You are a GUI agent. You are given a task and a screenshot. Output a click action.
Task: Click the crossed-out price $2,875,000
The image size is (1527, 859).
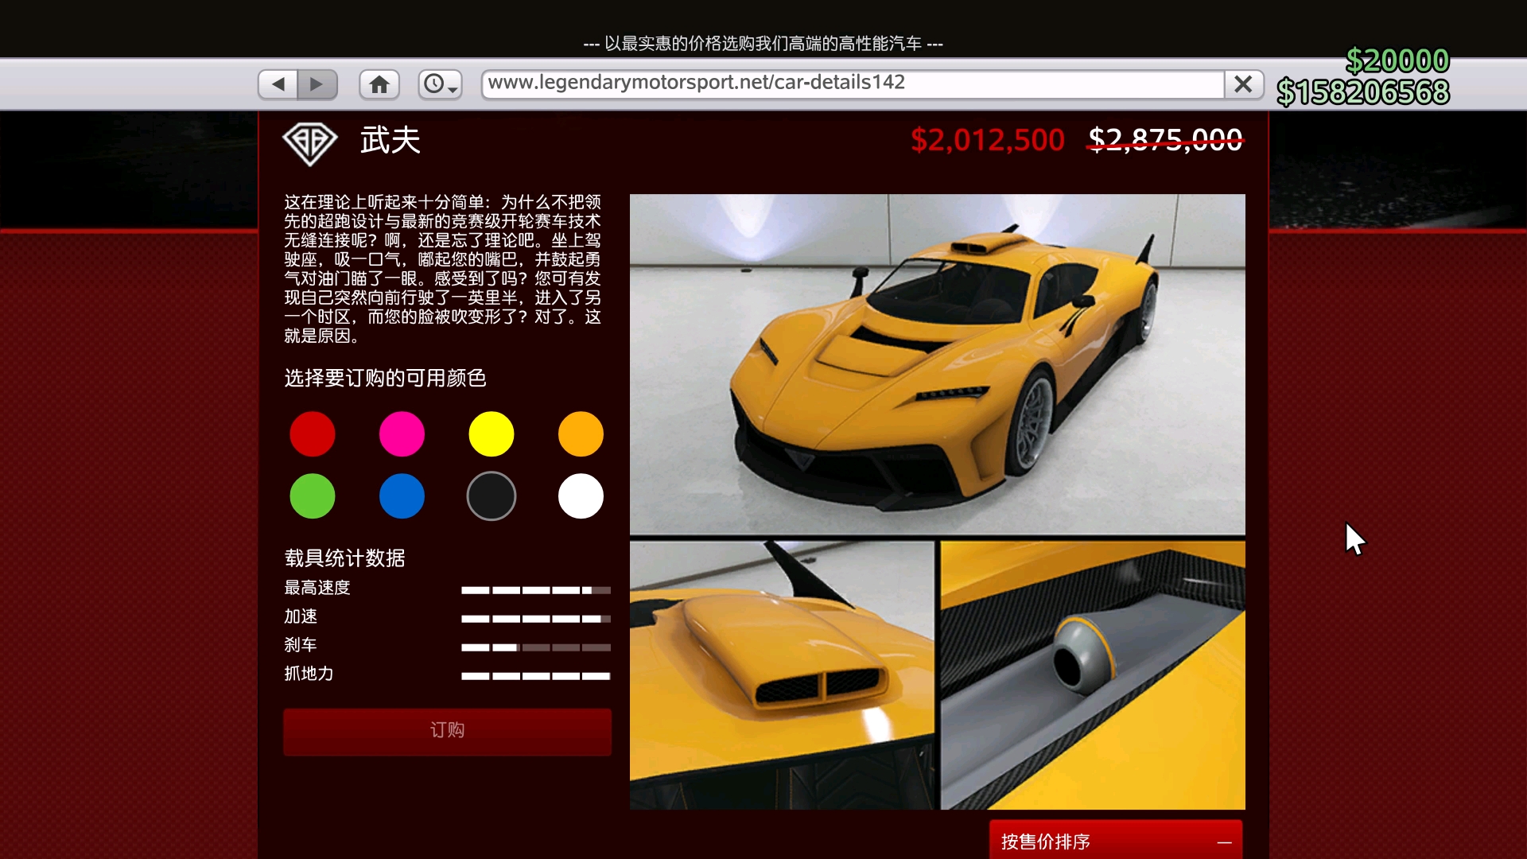coord(1165,141)
